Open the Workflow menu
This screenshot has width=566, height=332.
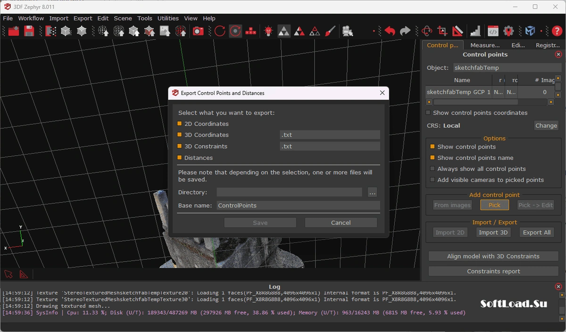31,18
